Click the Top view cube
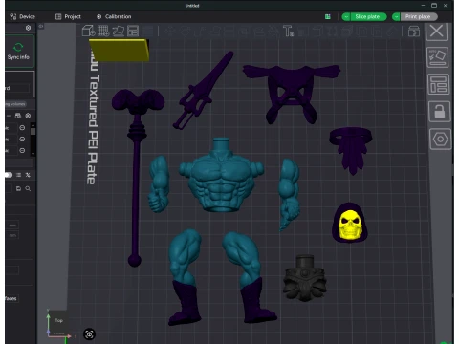This screenshot has height=344, width=459. (58, 320)
